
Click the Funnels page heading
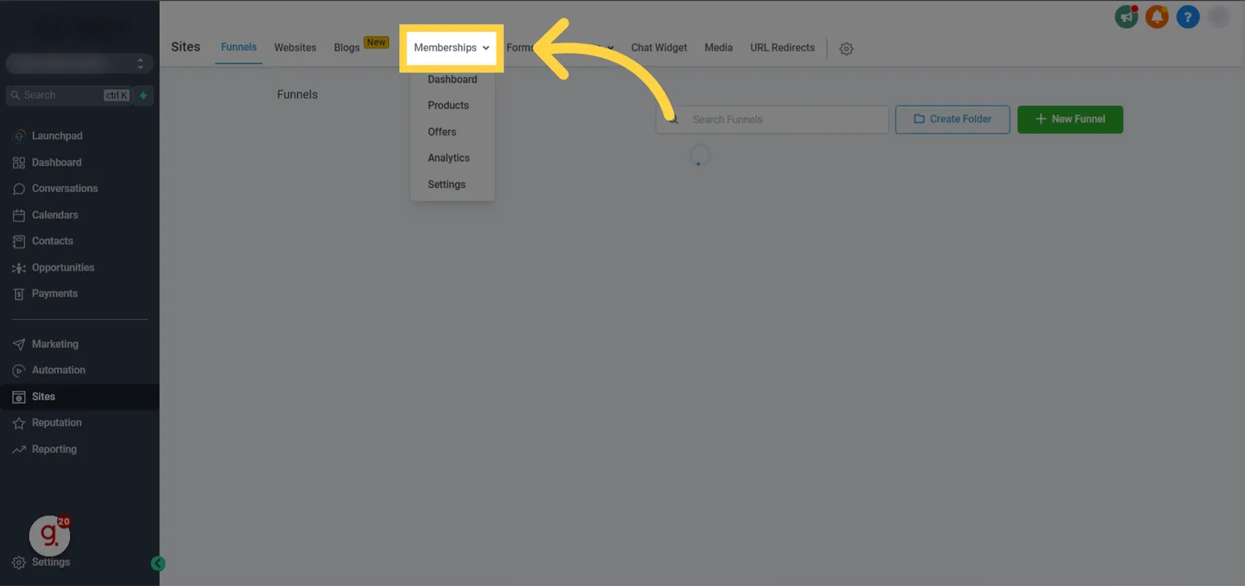pyautogui.click(x=297, y=94)
